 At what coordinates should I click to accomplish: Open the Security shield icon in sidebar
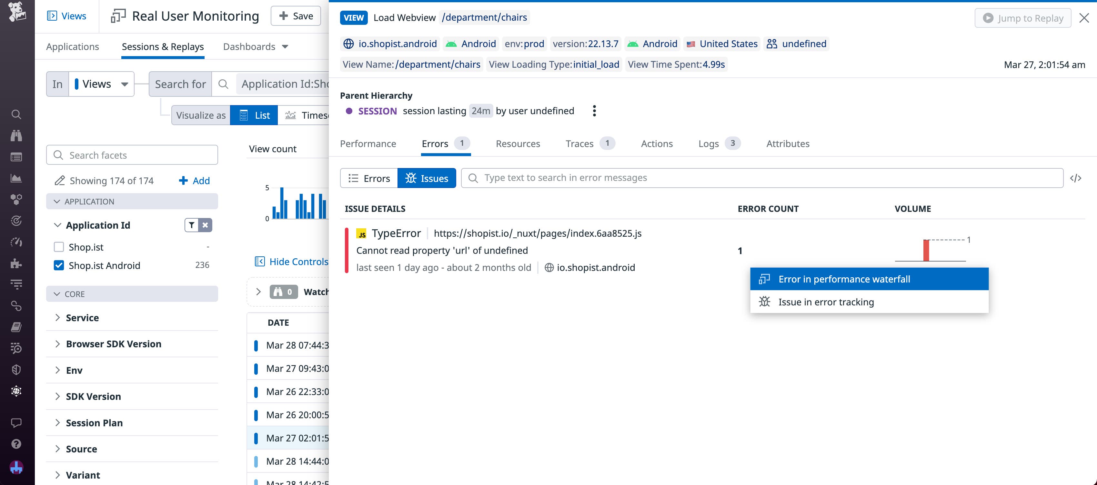16,369
